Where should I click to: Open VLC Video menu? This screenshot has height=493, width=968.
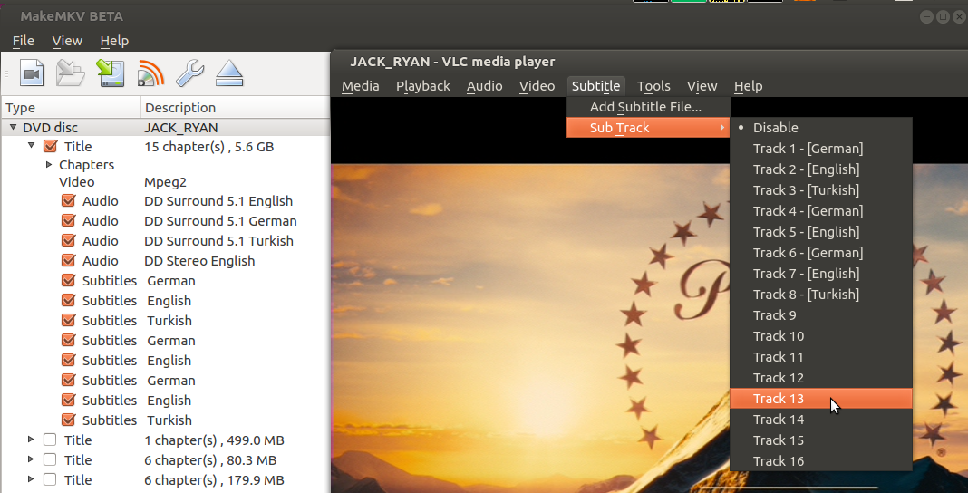point(537,86)
